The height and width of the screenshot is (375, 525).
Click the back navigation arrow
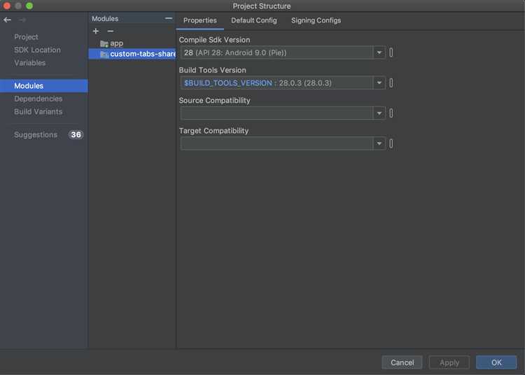8,20
